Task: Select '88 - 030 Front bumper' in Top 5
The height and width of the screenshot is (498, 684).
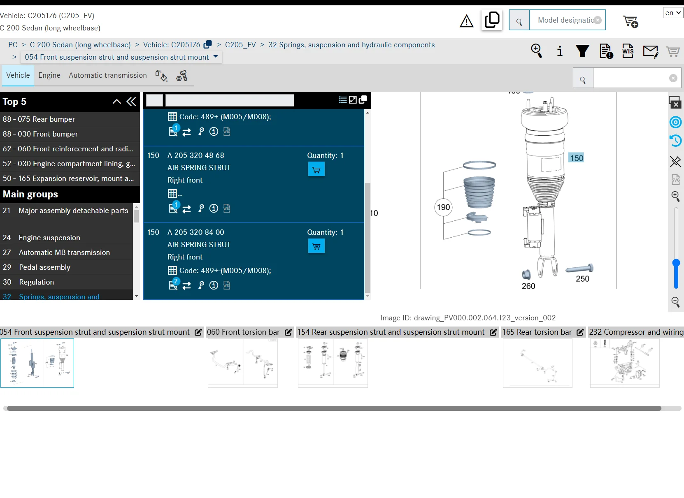Action: pyautogui.click(x=70, y=134)
